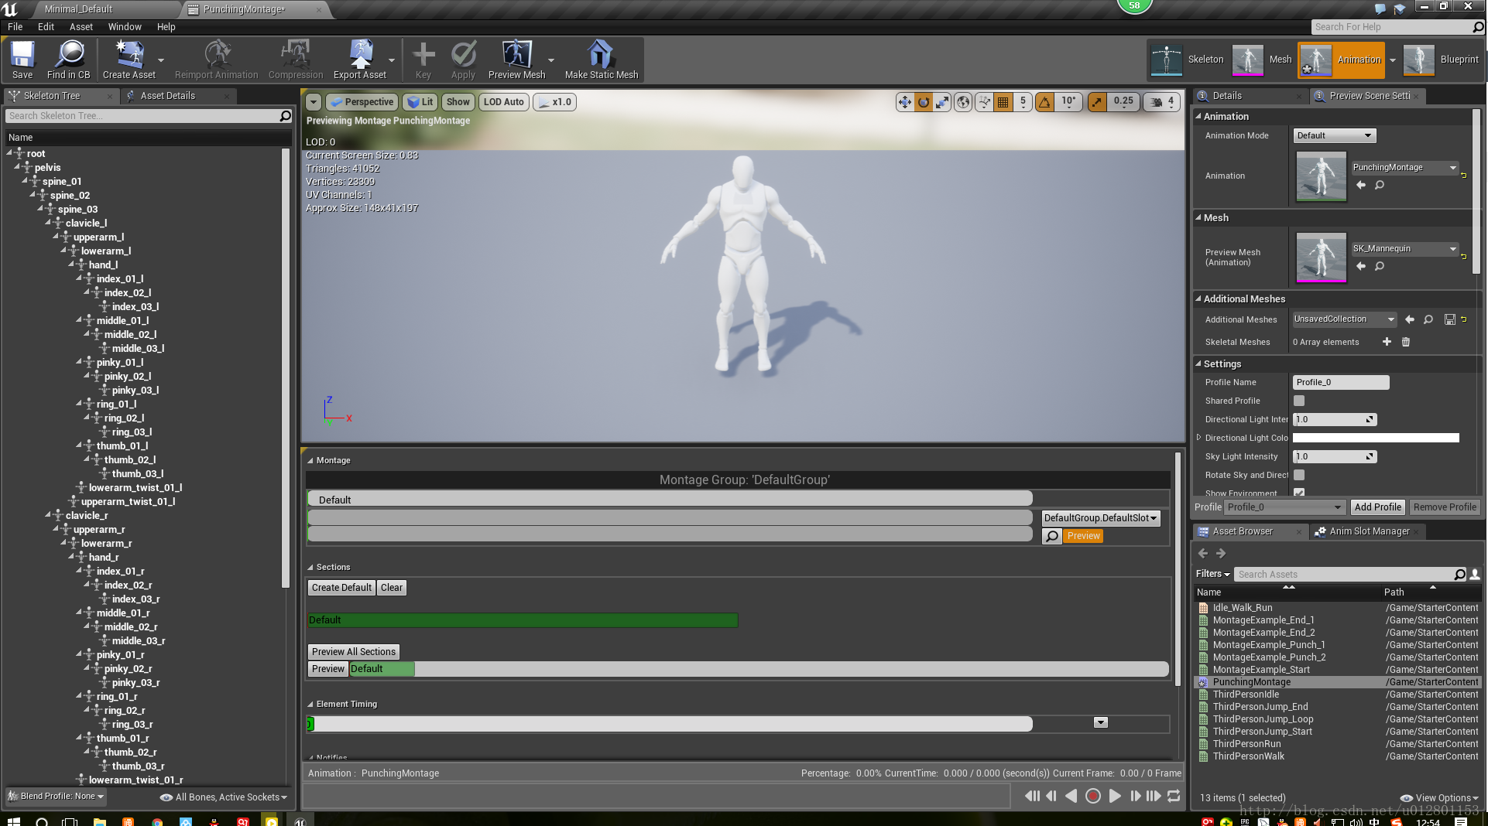Click the Directional Light Color swatch
1488x826 pixels.
1376,438
